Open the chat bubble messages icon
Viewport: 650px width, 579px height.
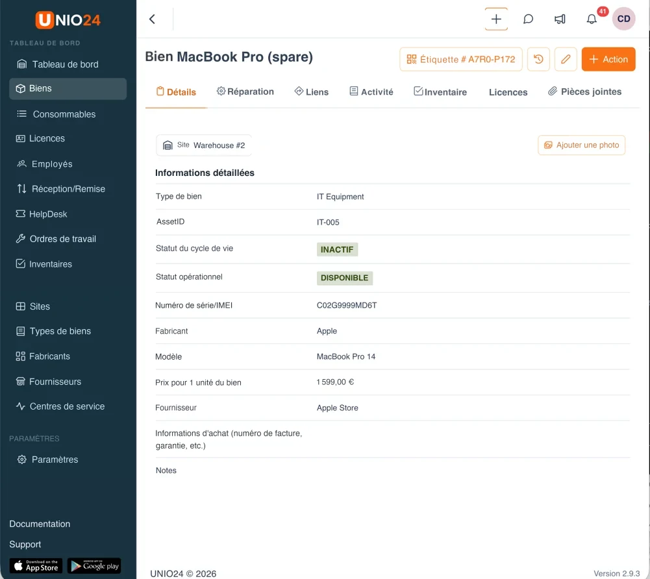click(528, 19)
